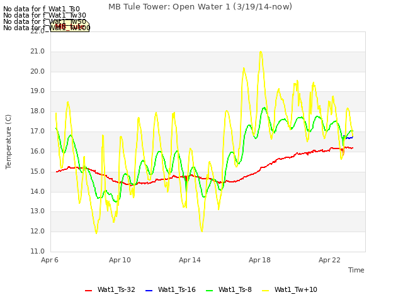Select the Wat1_Tw+10 legend label
This screenshot has width=403, height=302.
295,289
